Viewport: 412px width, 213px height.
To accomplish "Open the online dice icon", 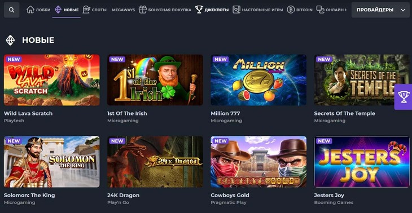I will click(321, 10).
